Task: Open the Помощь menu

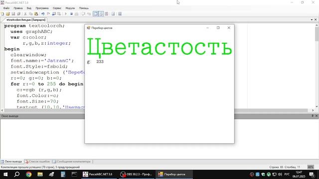Action: click(84, 8)
